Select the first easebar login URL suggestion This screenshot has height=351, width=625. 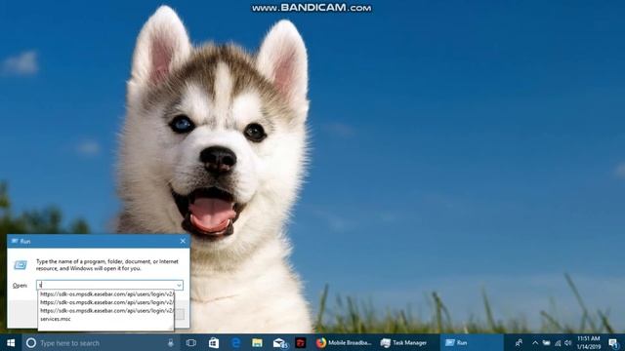coord(106,294)
